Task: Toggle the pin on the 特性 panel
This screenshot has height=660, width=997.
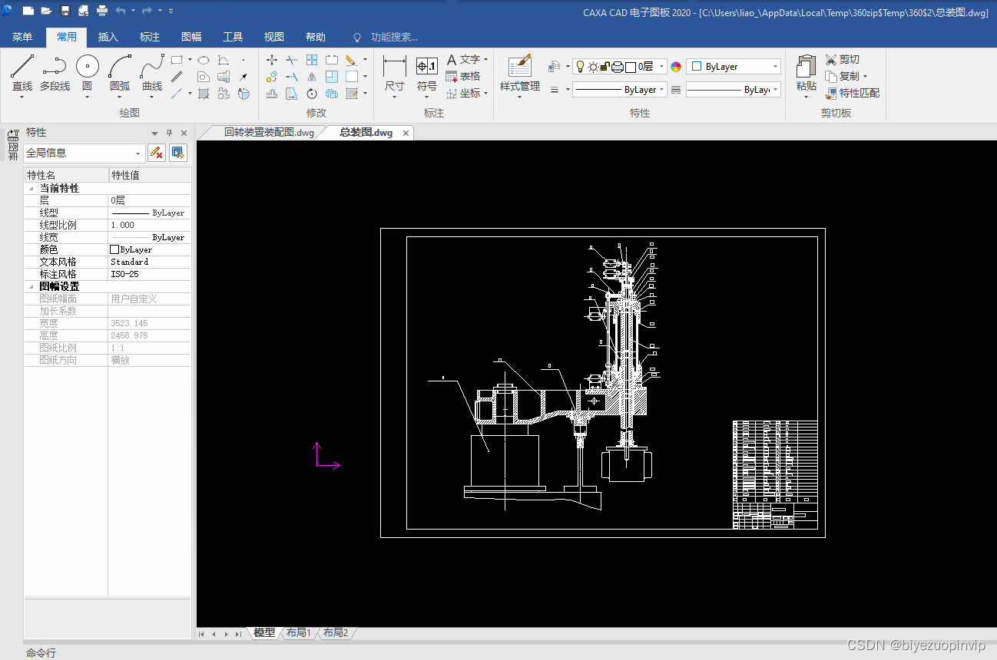Action: tap(170, 133)
